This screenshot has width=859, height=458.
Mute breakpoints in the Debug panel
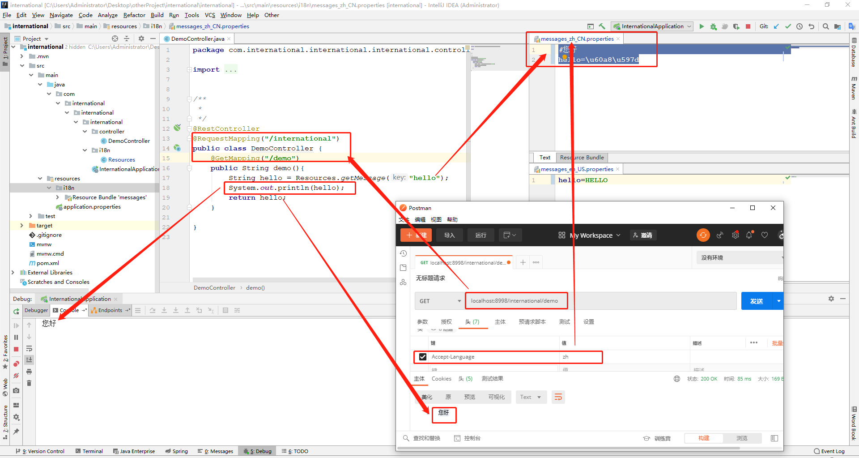coord(16,376)
